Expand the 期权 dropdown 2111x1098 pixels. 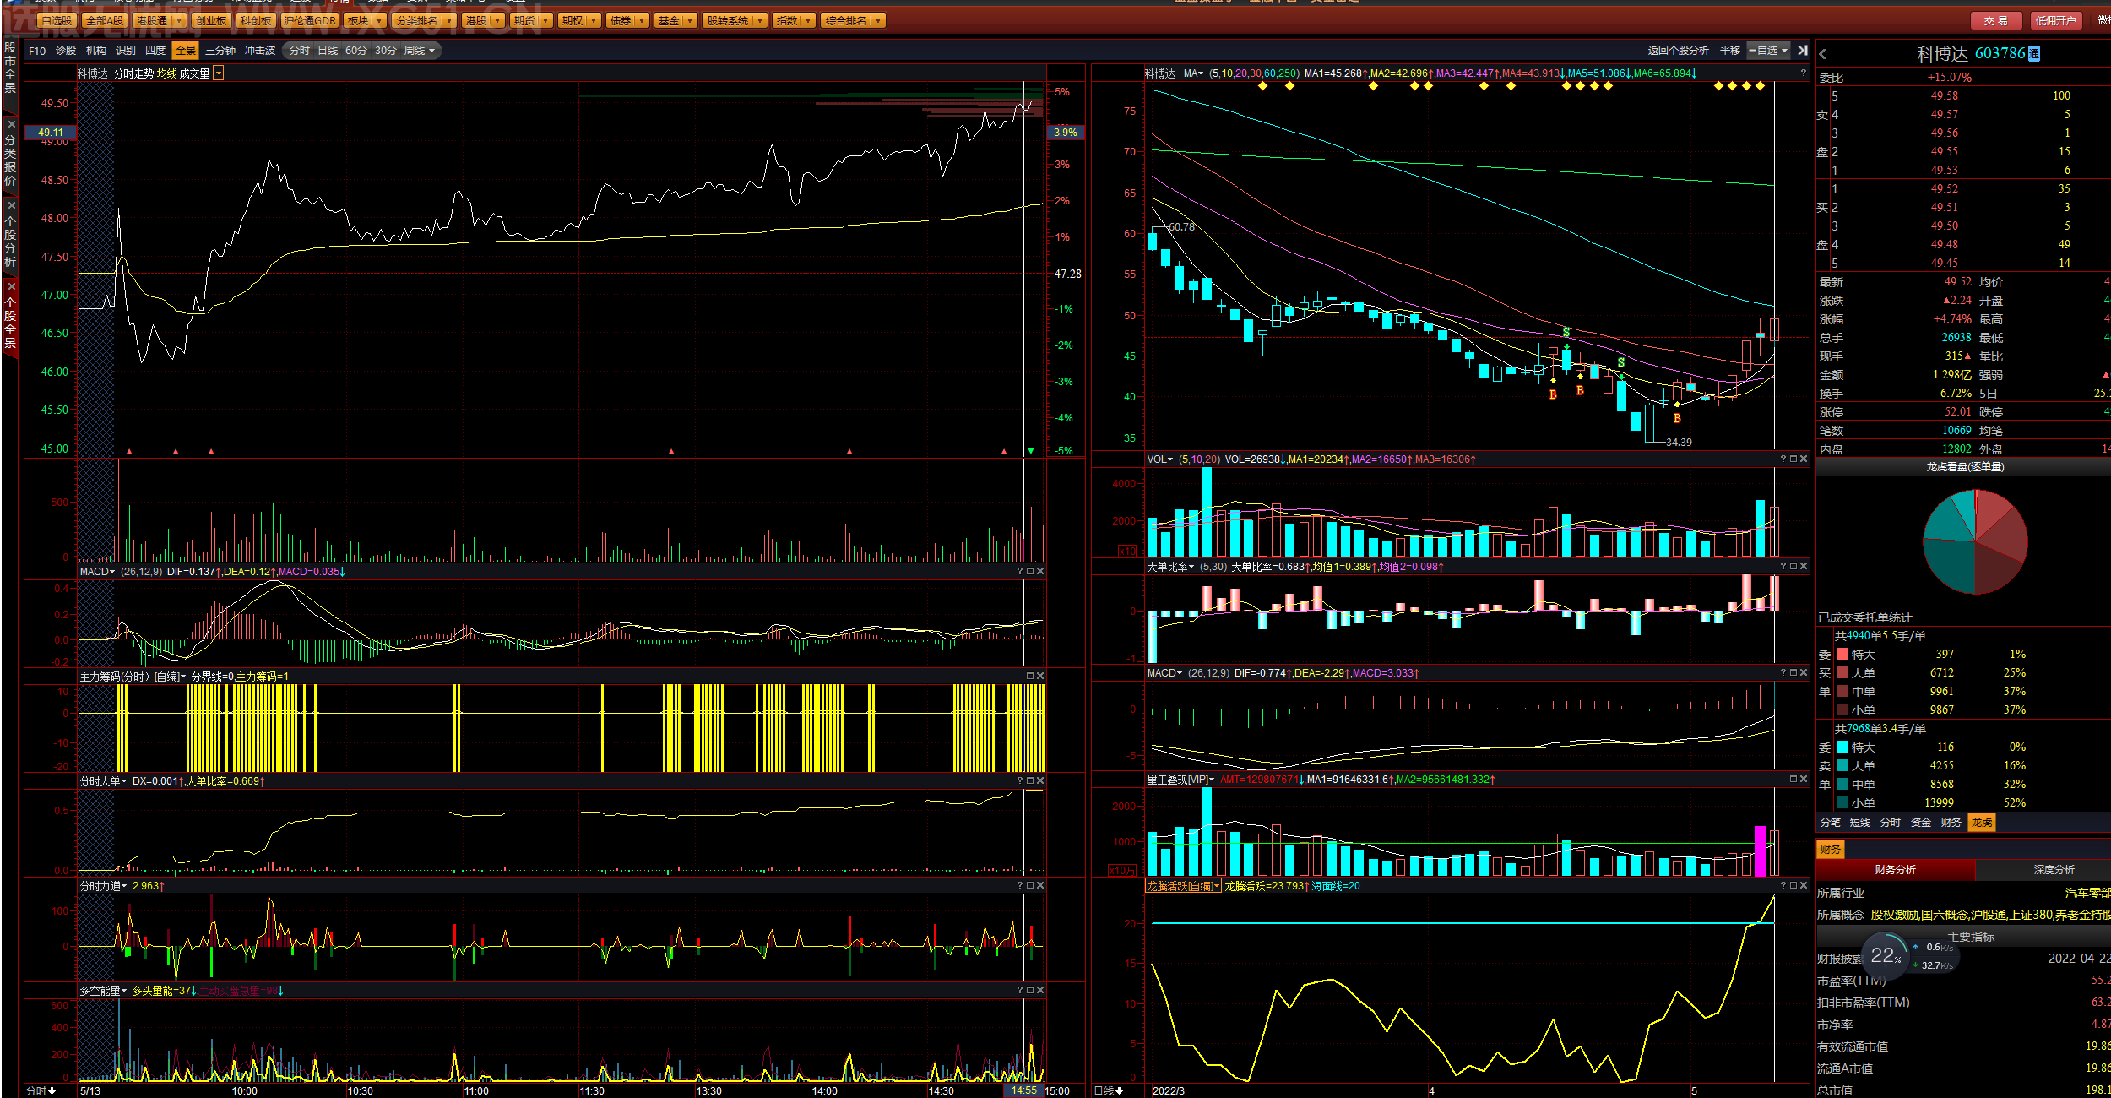click(594, 20)
